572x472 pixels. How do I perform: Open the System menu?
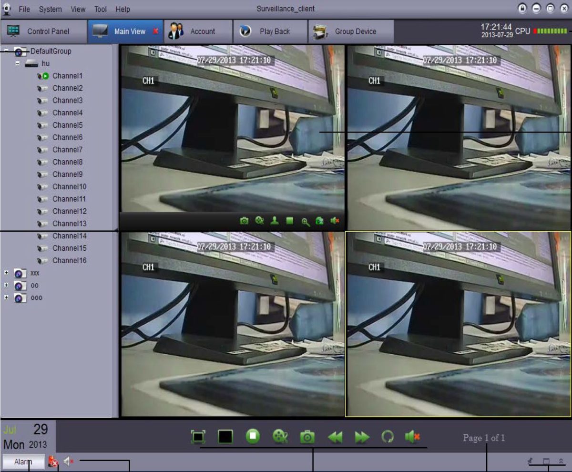[x=50, y=9]
